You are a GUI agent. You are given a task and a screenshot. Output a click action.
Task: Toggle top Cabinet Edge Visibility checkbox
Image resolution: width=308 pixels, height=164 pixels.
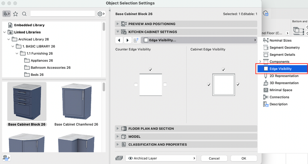pos(223,70)
